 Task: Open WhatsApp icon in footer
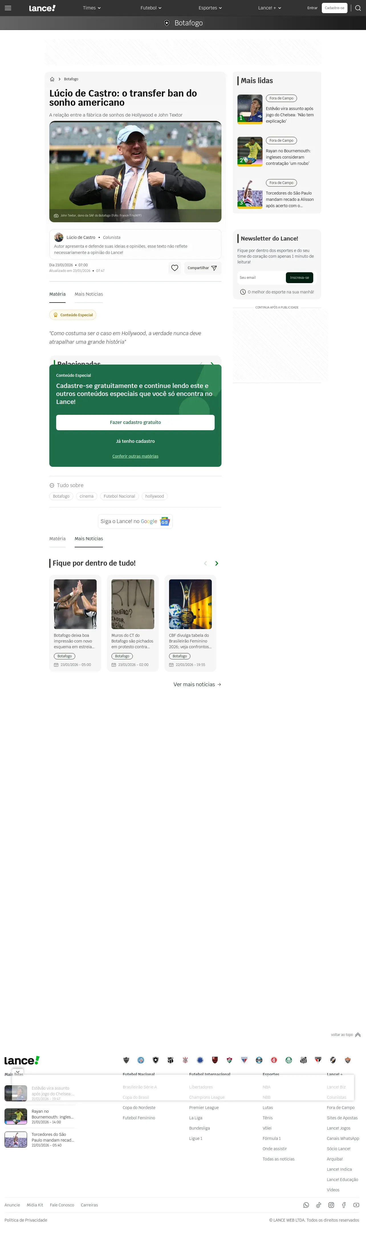point(306,1205)
